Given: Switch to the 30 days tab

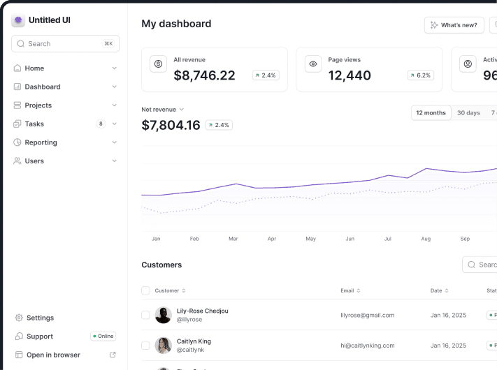Looking at the screenshot, I should tap(468, 112).
